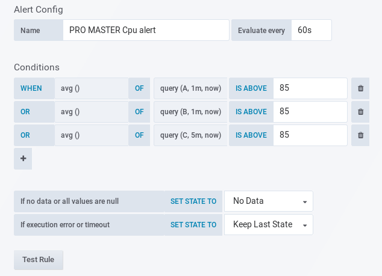This screenshot has height=276, width=382.
Task: Change first condition's IS ABOVE evaluator
Action: point(251,88)
